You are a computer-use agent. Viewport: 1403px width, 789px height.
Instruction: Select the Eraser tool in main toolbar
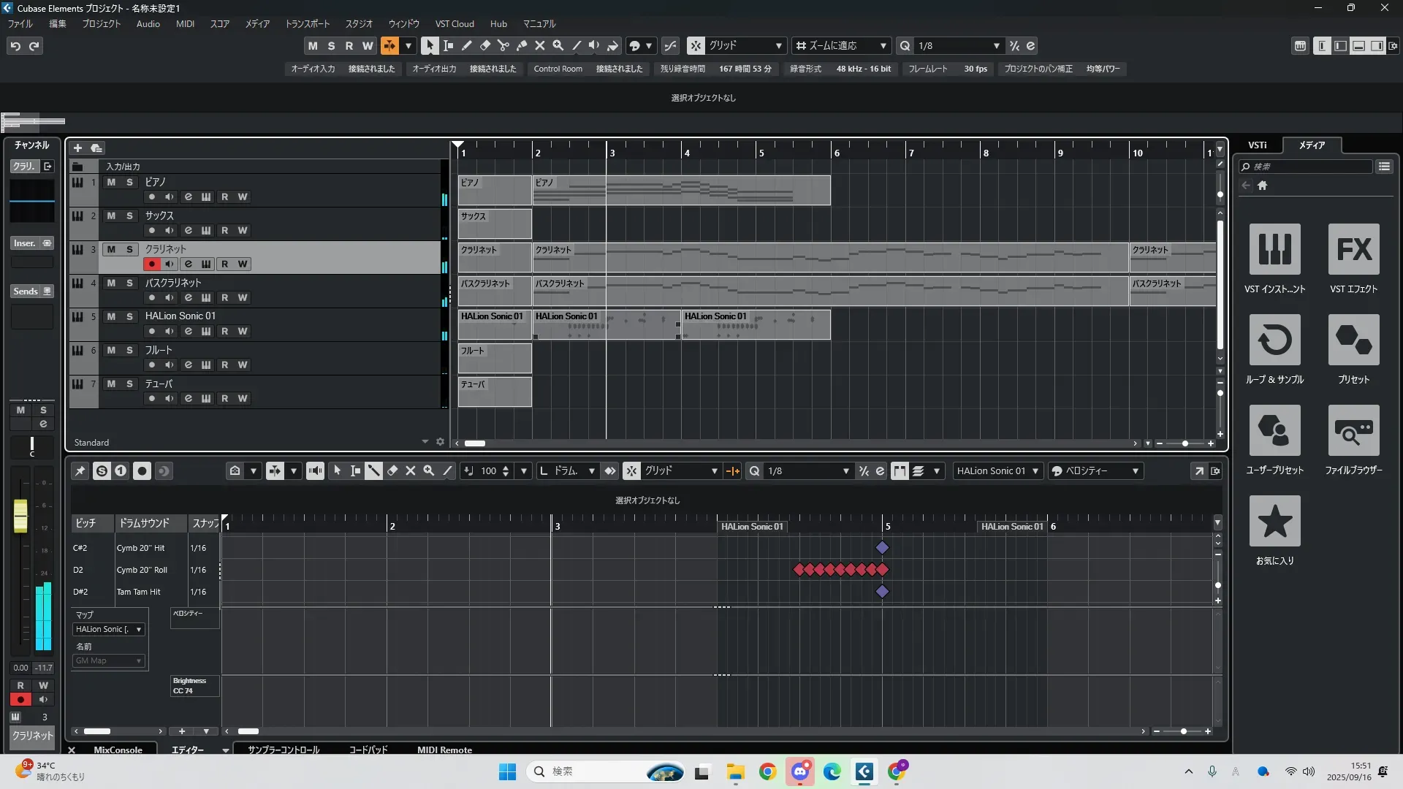point(485,45)
